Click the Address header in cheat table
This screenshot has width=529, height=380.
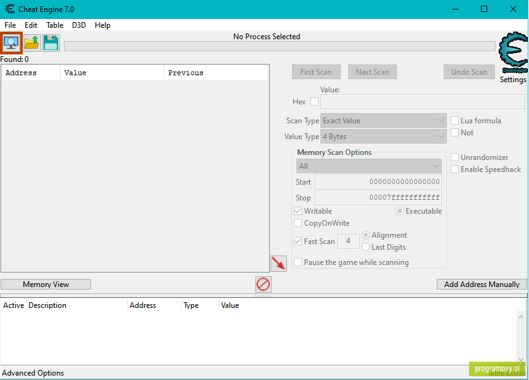click(154, 305)
